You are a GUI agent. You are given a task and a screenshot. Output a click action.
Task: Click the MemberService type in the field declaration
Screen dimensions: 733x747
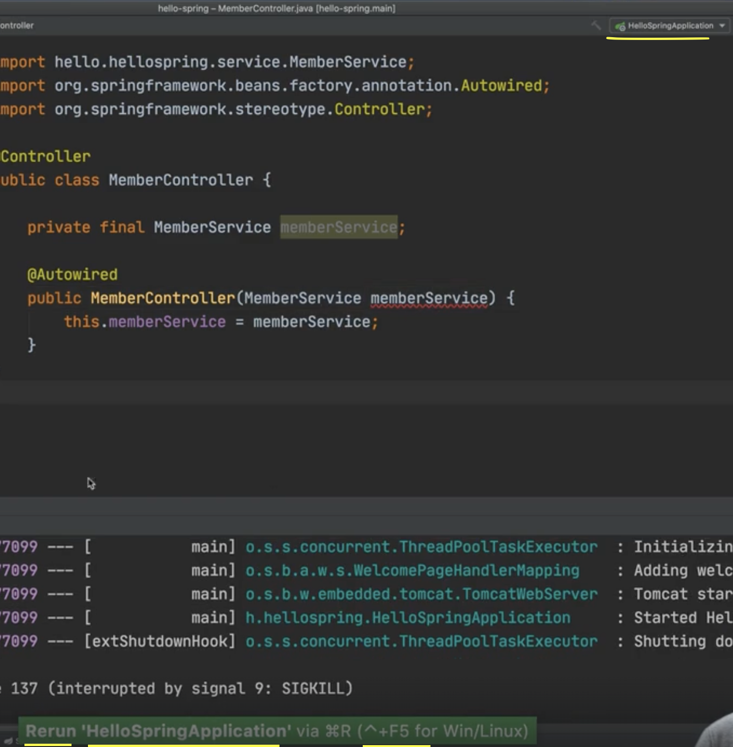click(x=212, y=227)
